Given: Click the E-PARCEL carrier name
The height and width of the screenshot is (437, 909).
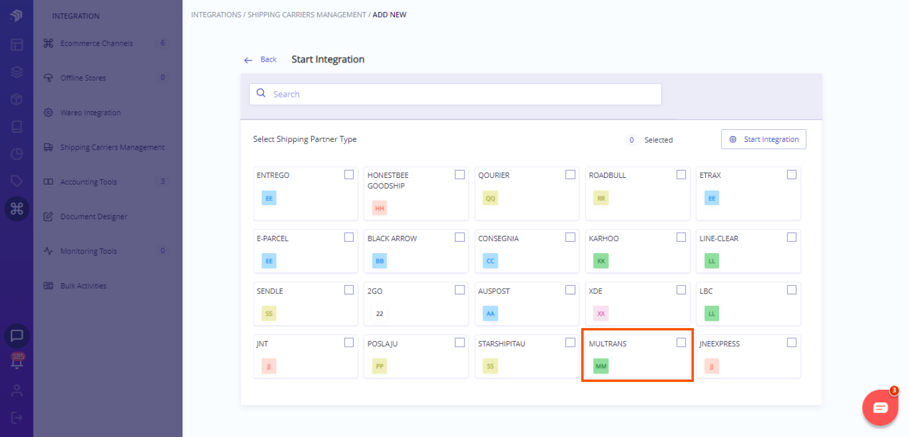Looking at the screenshot, I should (273, 238).
